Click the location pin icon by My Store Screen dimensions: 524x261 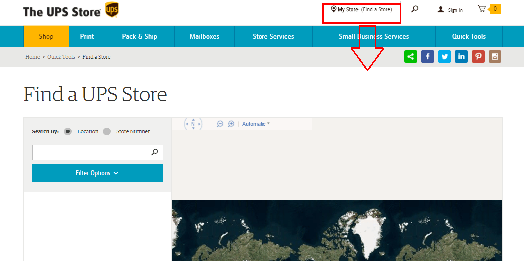(x=333, y=9)
